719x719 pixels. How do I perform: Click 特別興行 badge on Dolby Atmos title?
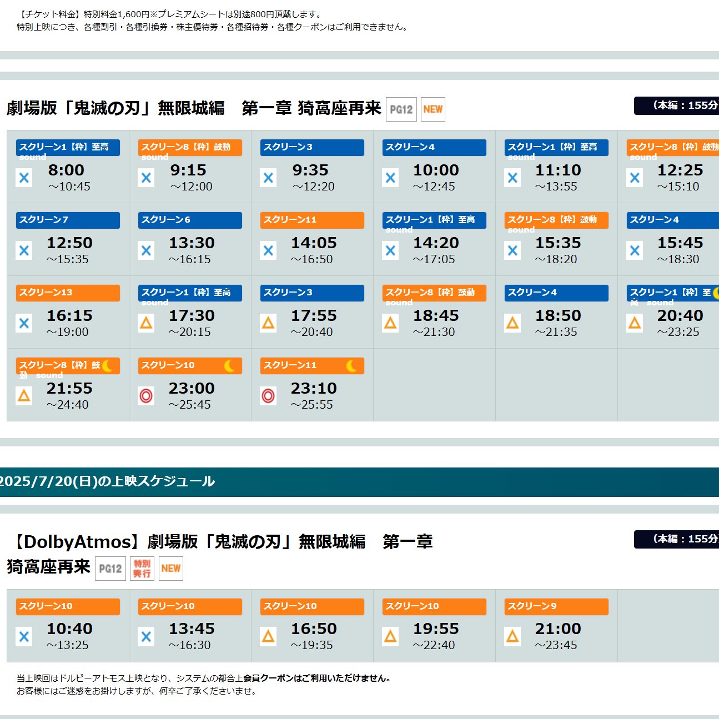coord(142,569)
